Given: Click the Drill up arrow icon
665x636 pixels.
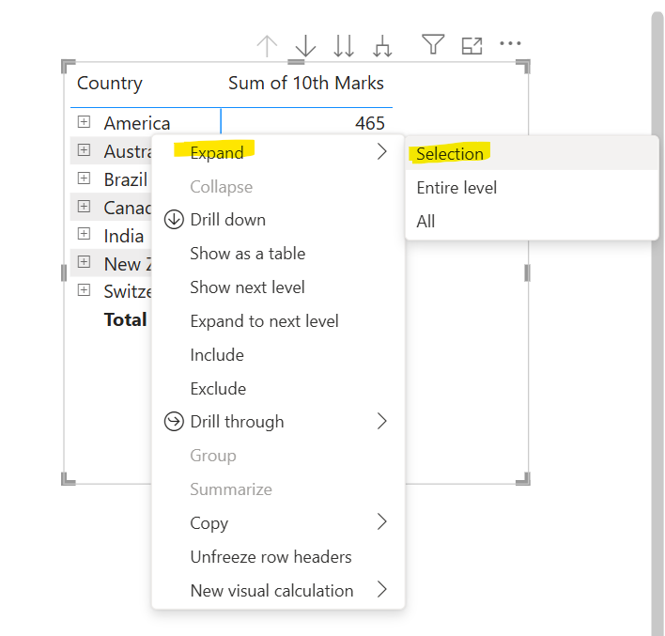Looking at the screenshot, I should click(268, 45).
